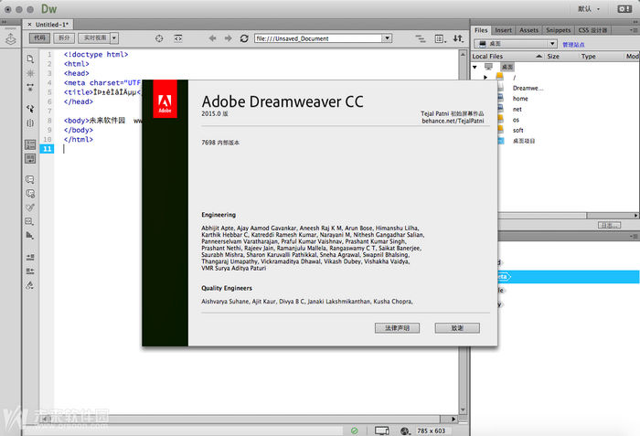Click the green no-errors status icon

click(x=355, y=431)
